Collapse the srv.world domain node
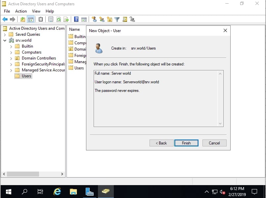Screen dimensions: 266x198 pos(5,41)
